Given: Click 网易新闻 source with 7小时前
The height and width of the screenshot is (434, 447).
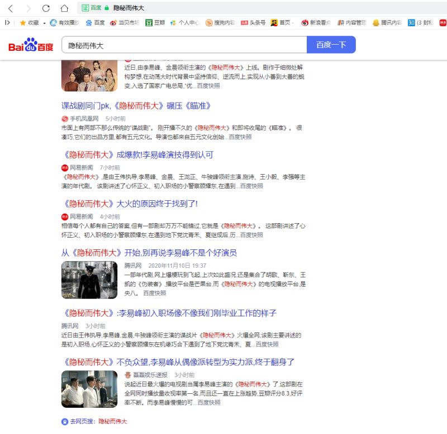Looking at the screenshot, I should pyautogui.click(x=81, y=167).
